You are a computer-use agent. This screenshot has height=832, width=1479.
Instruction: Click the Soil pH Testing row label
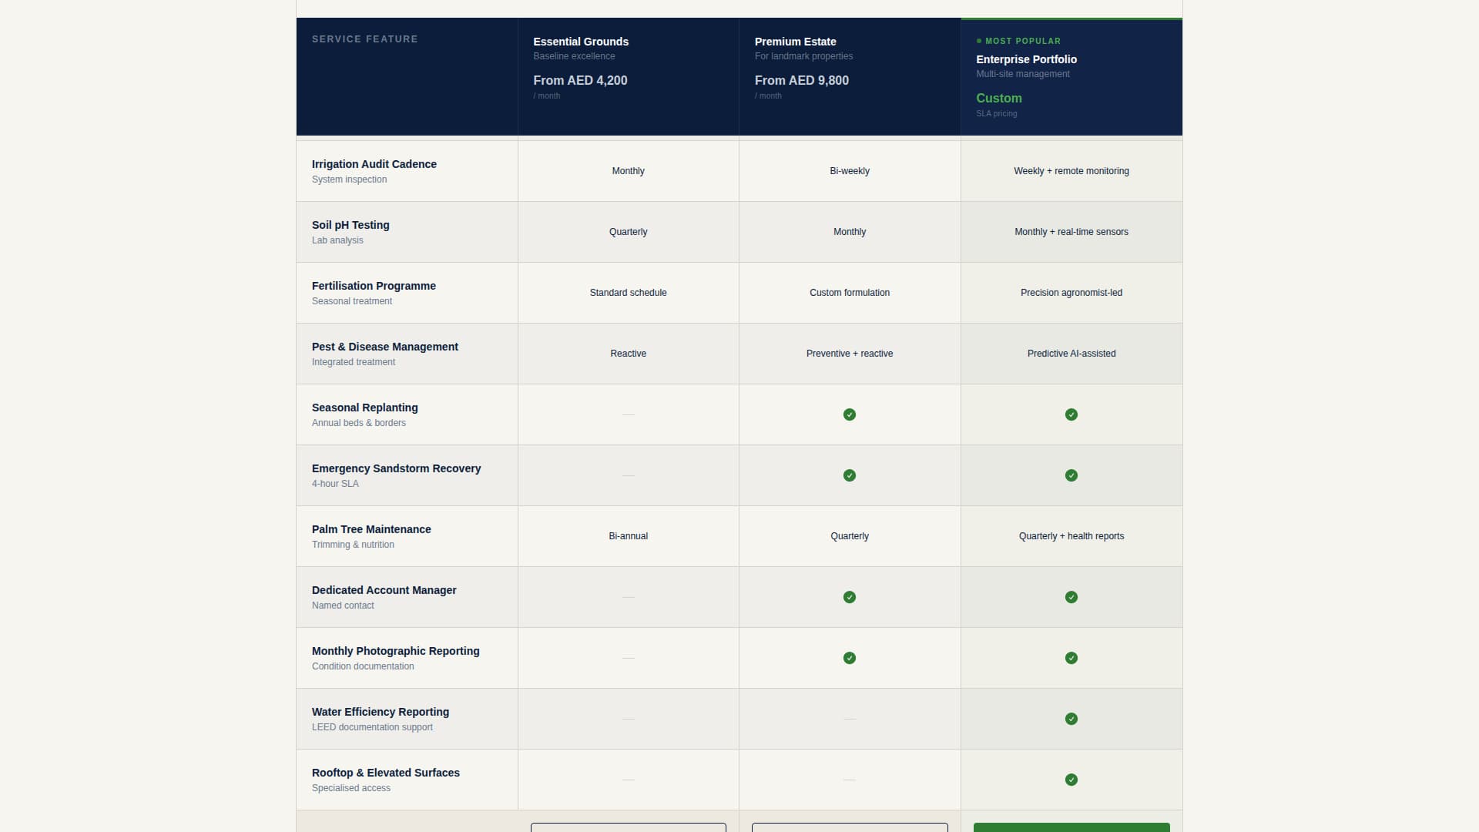tap(350, 225)
